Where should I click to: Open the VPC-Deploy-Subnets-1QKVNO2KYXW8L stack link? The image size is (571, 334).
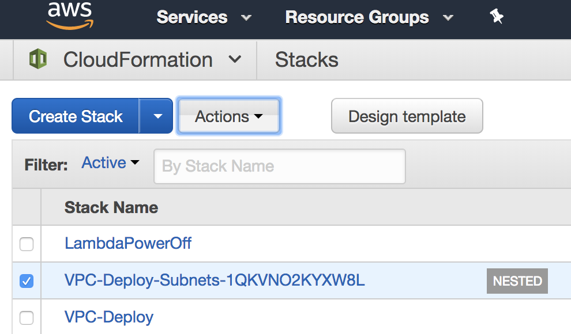click(x=215, y=280)
